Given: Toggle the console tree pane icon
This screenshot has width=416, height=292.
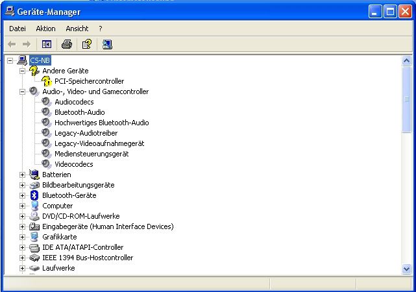Looking at the screenshot, I should point(47,44).
